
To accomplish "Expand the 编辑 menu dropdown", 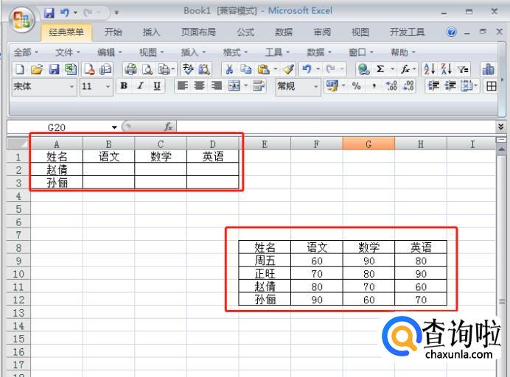I will [110, 52].
